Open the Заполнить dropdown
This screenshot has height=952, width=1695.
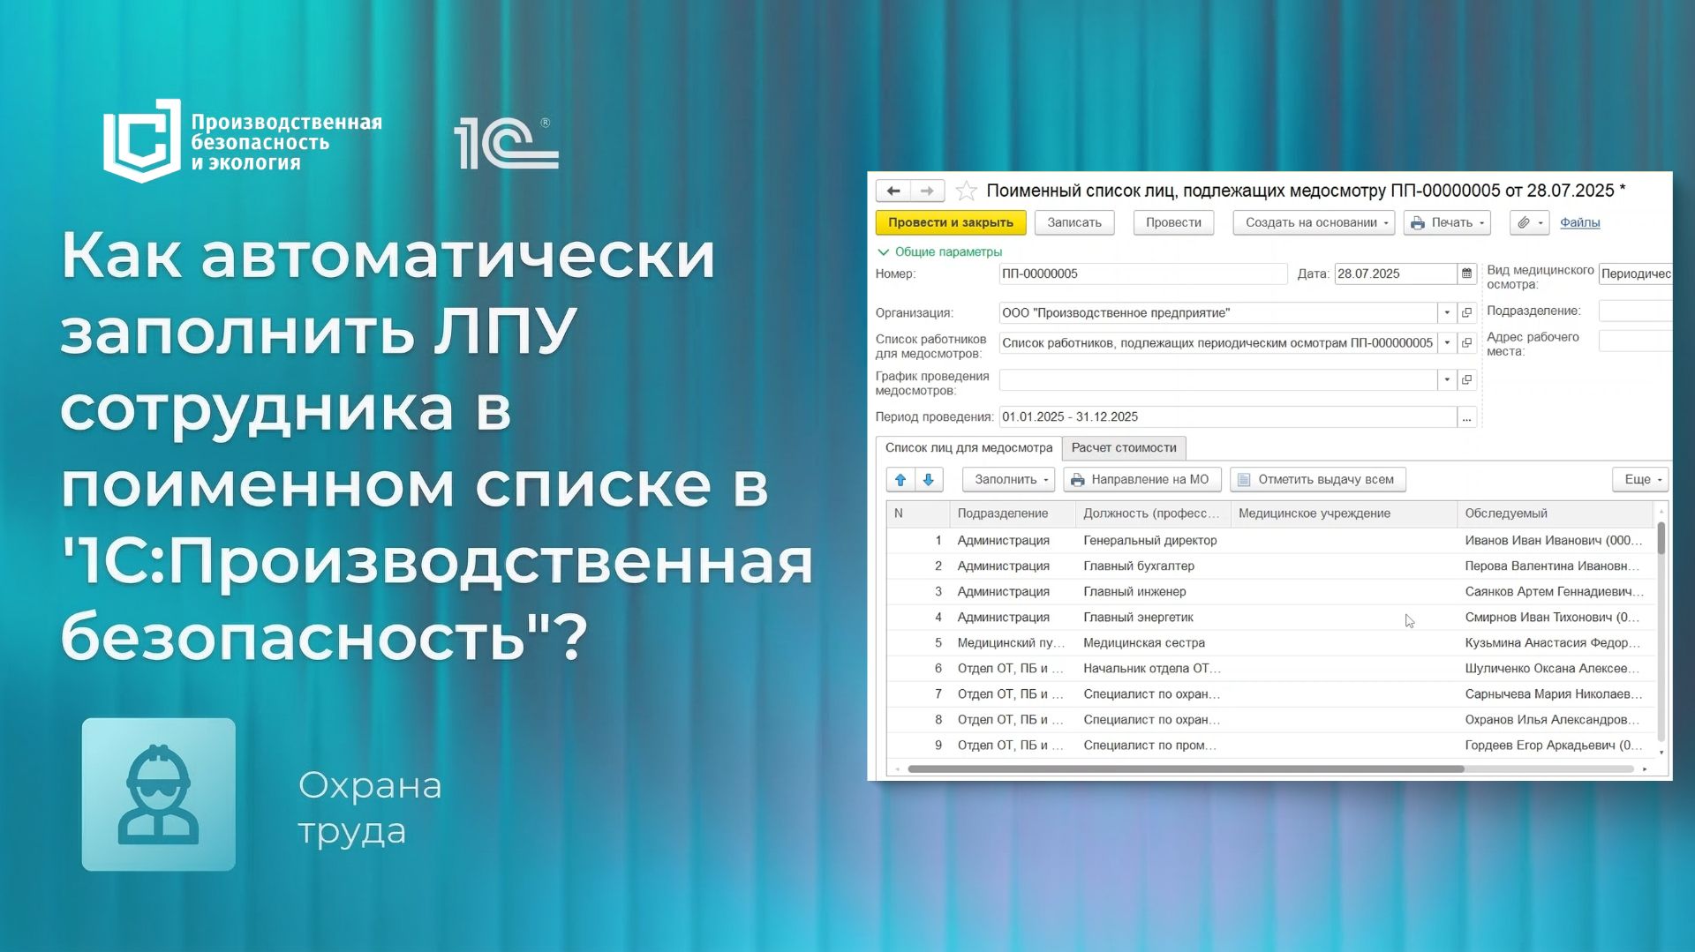point(1008,479)
